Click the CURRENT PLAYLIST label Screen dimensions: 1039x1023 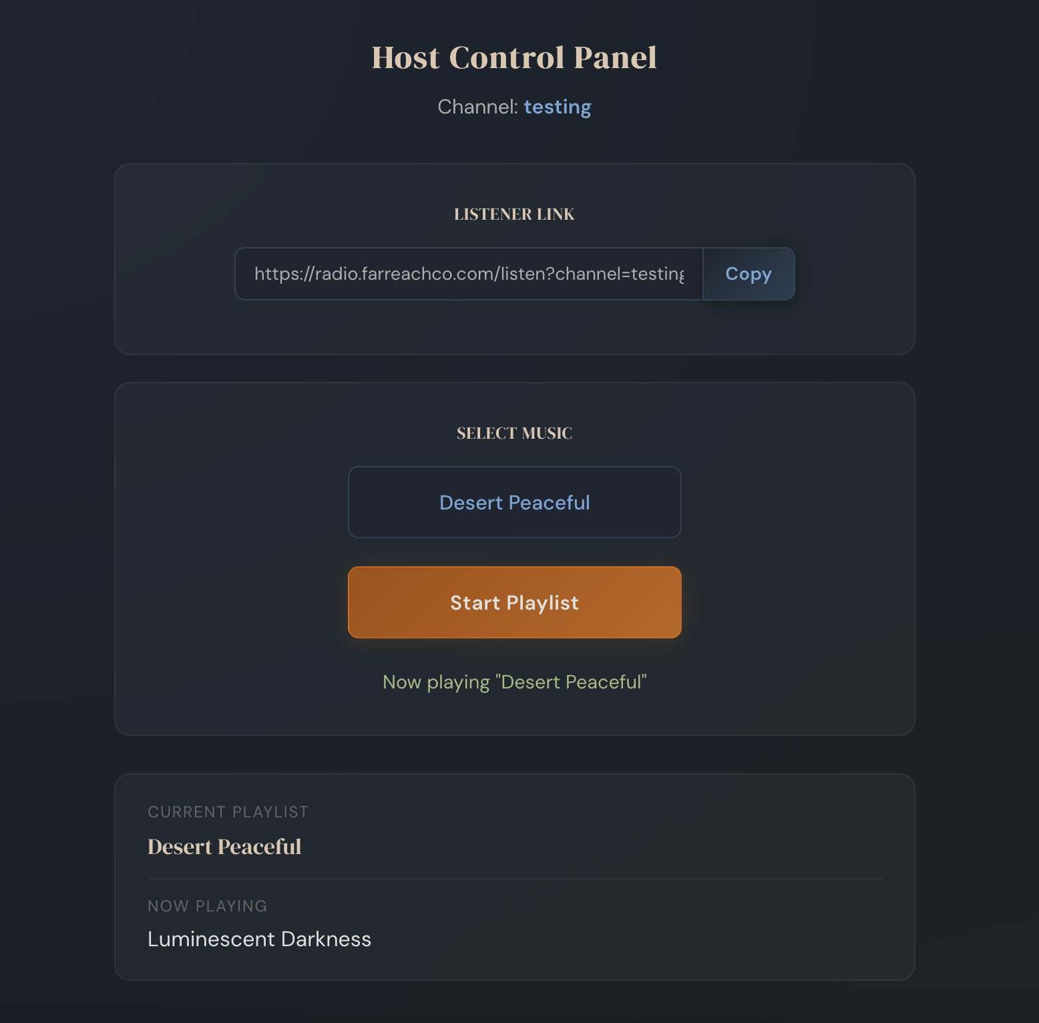click(228, 812)
